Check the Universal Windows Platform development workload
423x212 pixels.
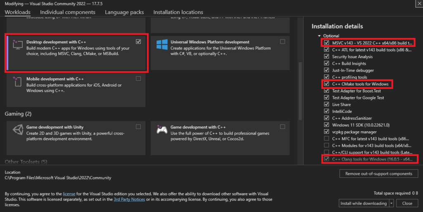[283, 42]
